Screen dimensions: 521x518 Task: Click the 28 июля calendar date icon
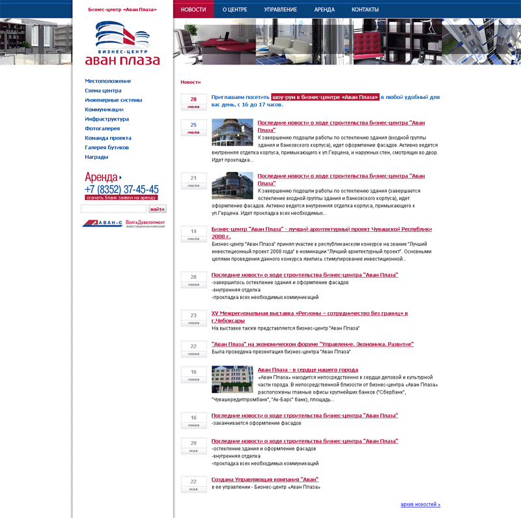click(x=193, y=102)
